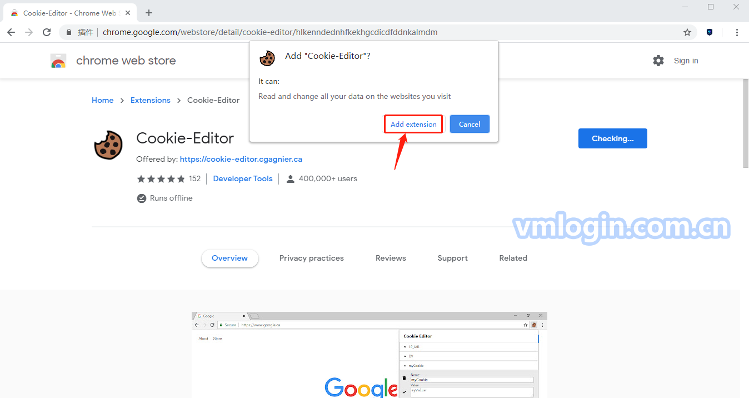Click Sign in link

coord(686,61)
